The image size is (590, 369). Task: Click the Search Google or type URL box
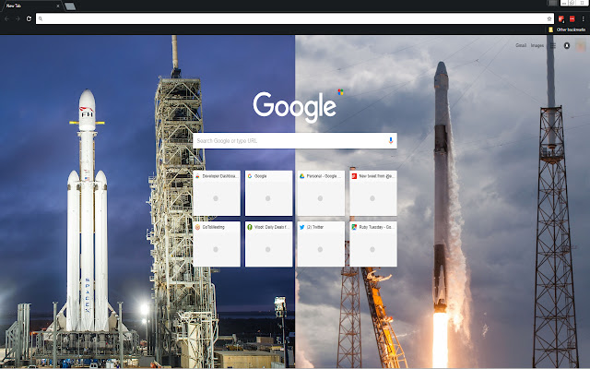coord(295,140)
